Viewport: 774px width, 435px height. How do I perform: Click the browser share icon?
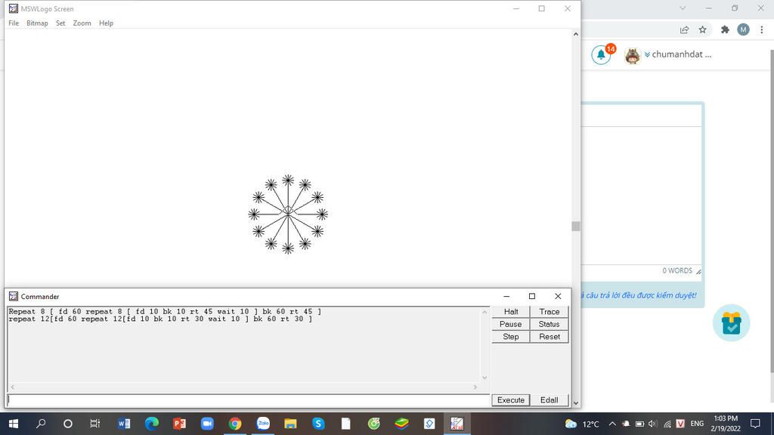(684, 29)
